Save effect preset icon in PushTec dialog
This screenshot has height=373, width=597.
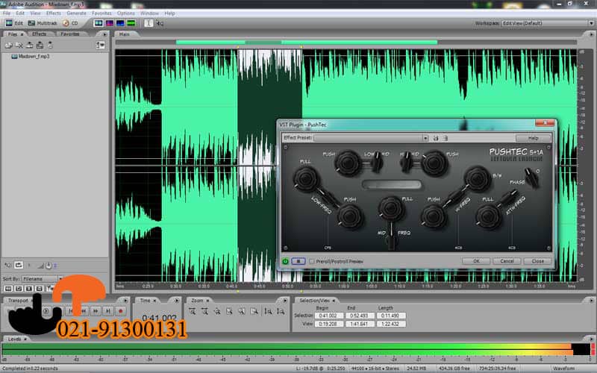pos(436,138)
